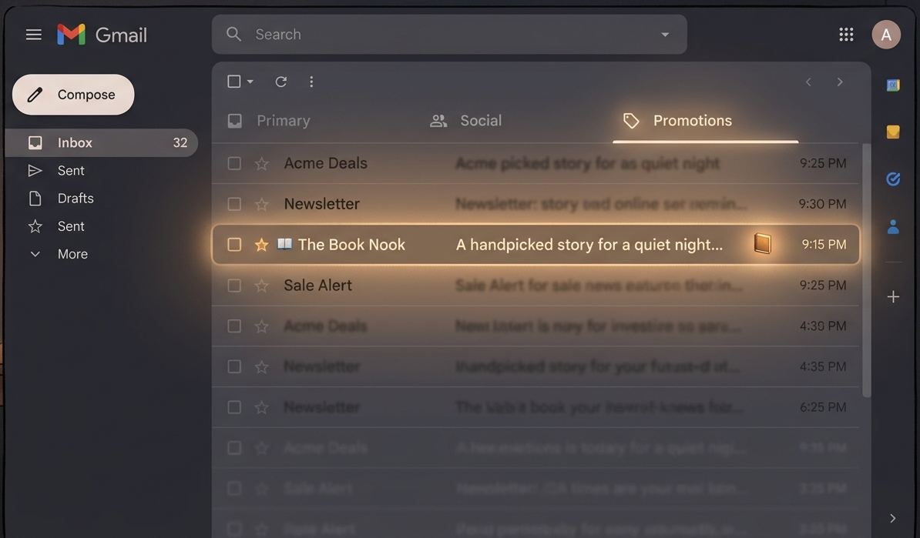Open the Sale Alert 9:25 PM email subject
The height and width of the screenshot is (538, 920).
click(x=599, y=286)
